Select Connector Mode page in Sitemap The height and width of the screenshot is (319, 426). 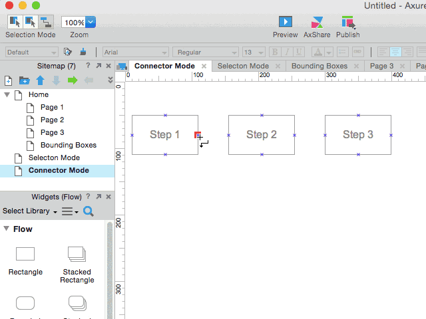[x=59, y=170]
